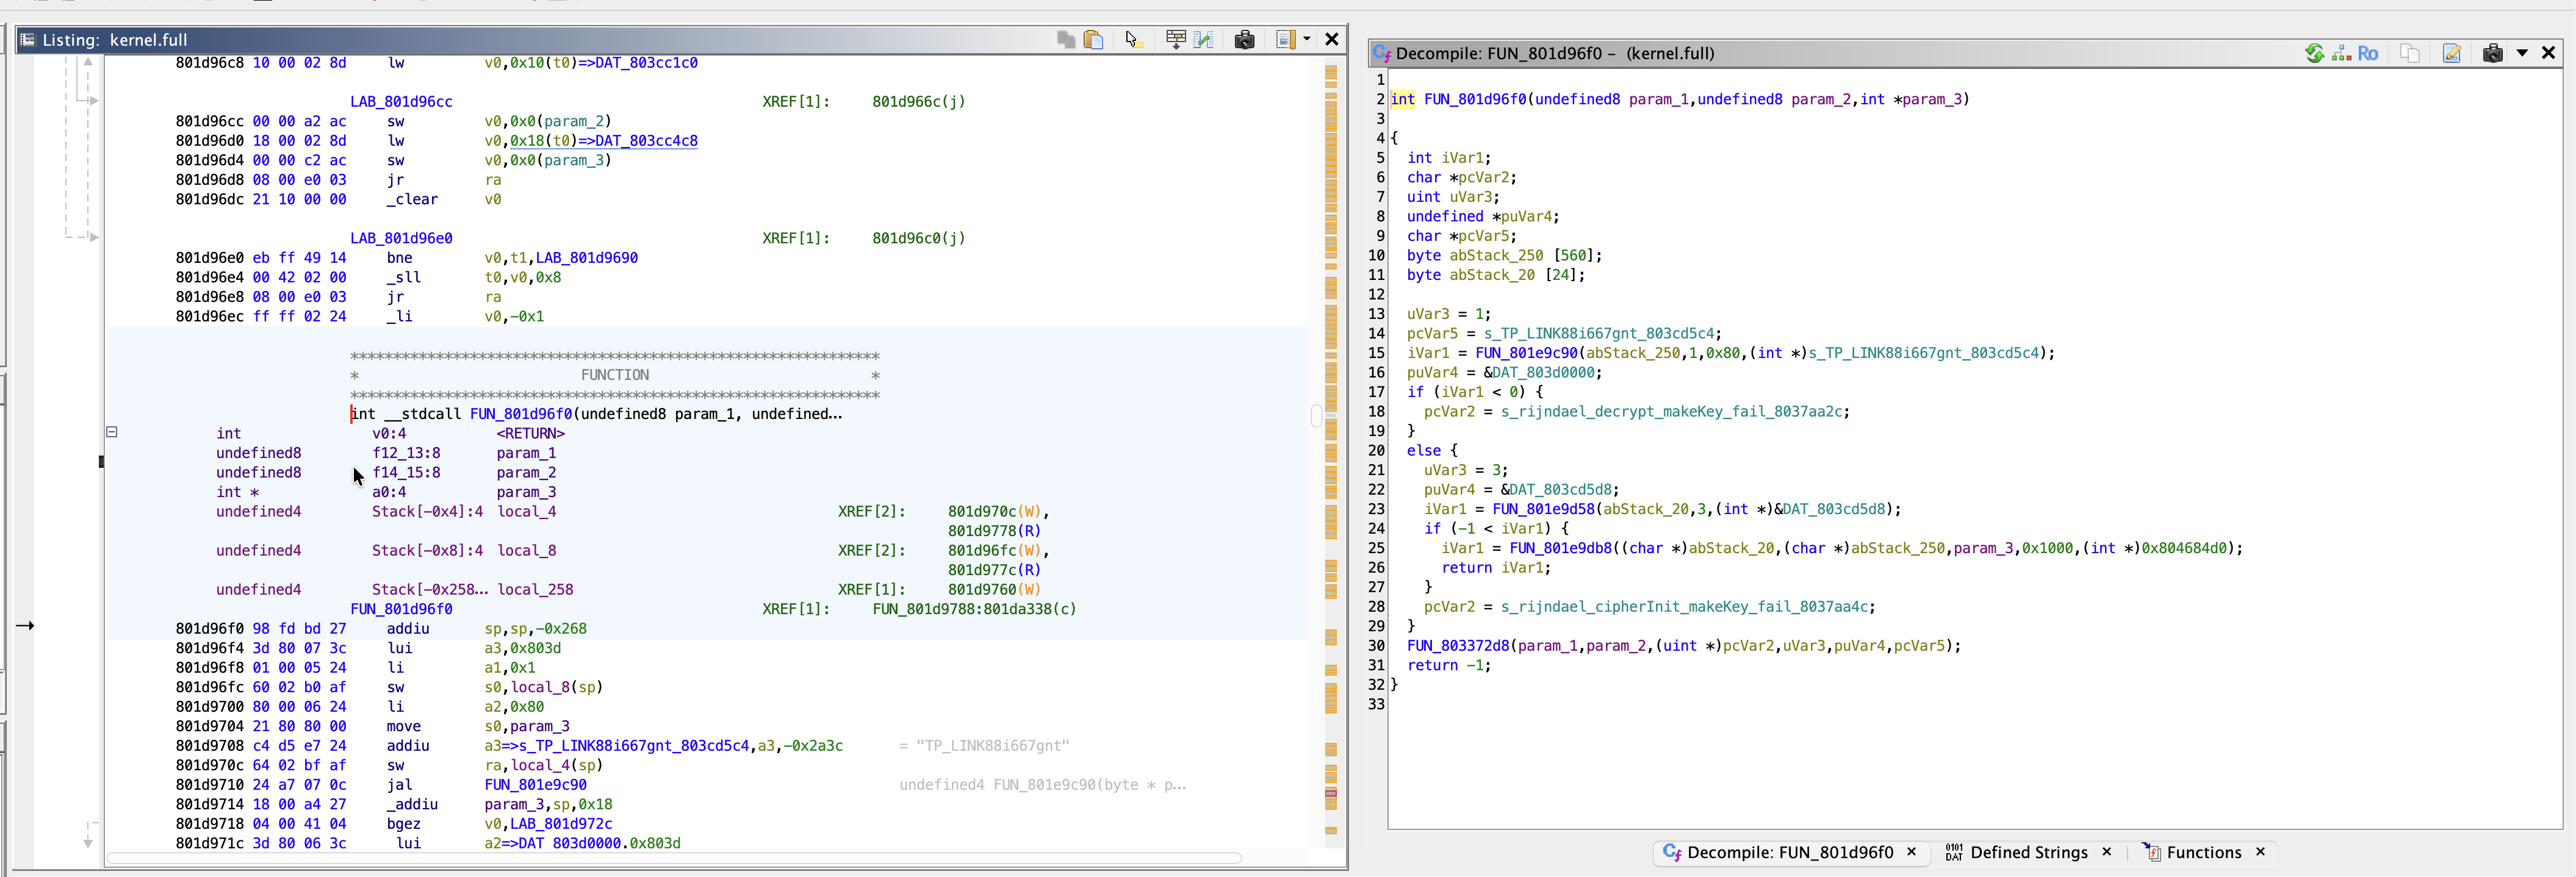Click the LAB_801d972c bgez target
This screenshot has height=877, width=2576.
tap(560, 824)
